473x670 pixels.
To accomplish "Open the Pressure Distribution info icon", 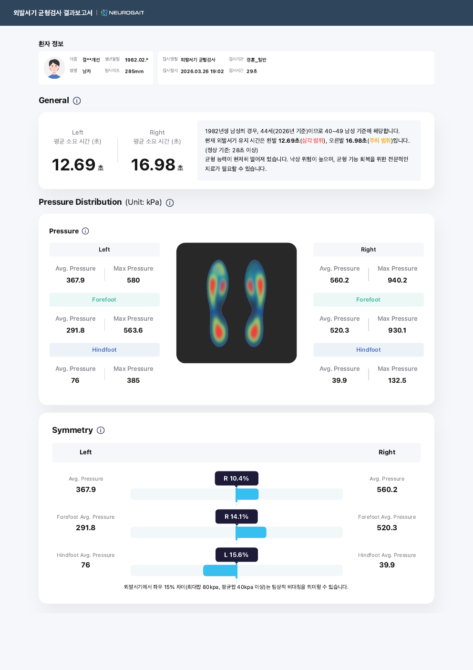I will pos(170,203).
